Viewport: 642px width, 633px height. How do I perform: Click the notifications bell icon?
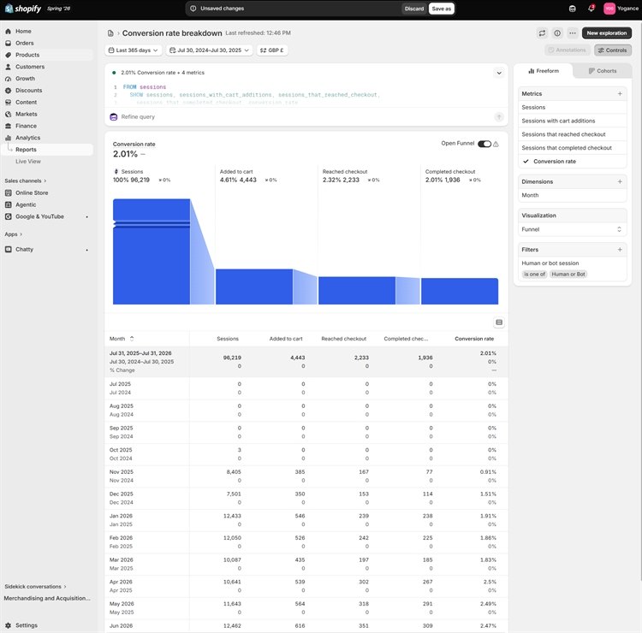(x=591, y=9)
